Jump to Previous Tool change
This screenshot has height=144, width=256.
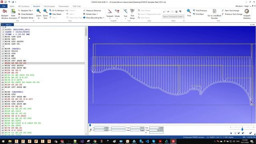click(232, 14)
